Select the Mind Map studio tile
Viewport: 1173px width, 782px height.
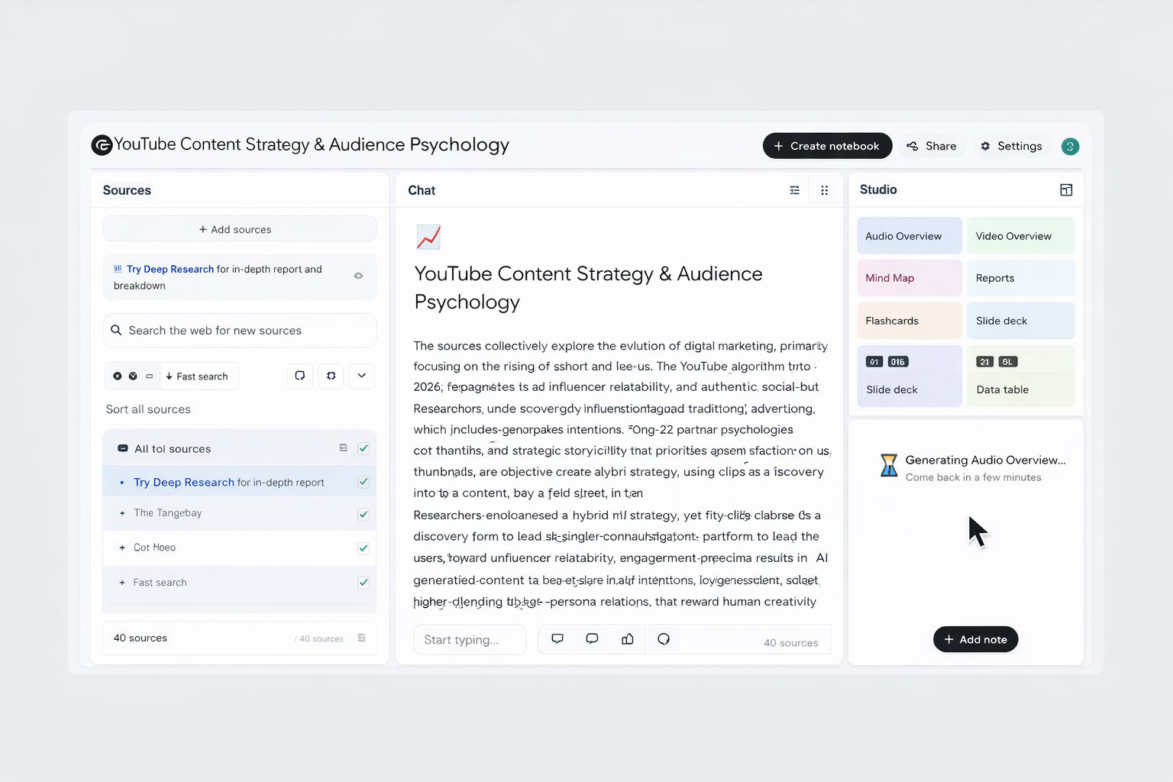coord(909,278)
